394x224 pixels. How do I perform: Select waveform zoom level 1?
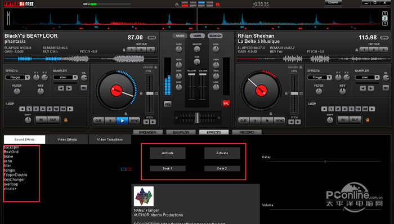[x=384, y=14]
